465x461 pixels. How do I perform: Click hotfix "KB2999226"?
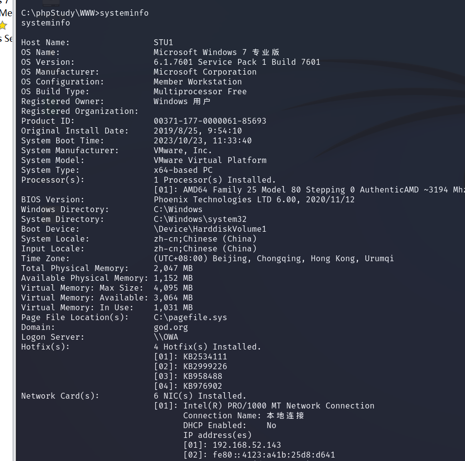pyautogui.click(x=205, y=366)
